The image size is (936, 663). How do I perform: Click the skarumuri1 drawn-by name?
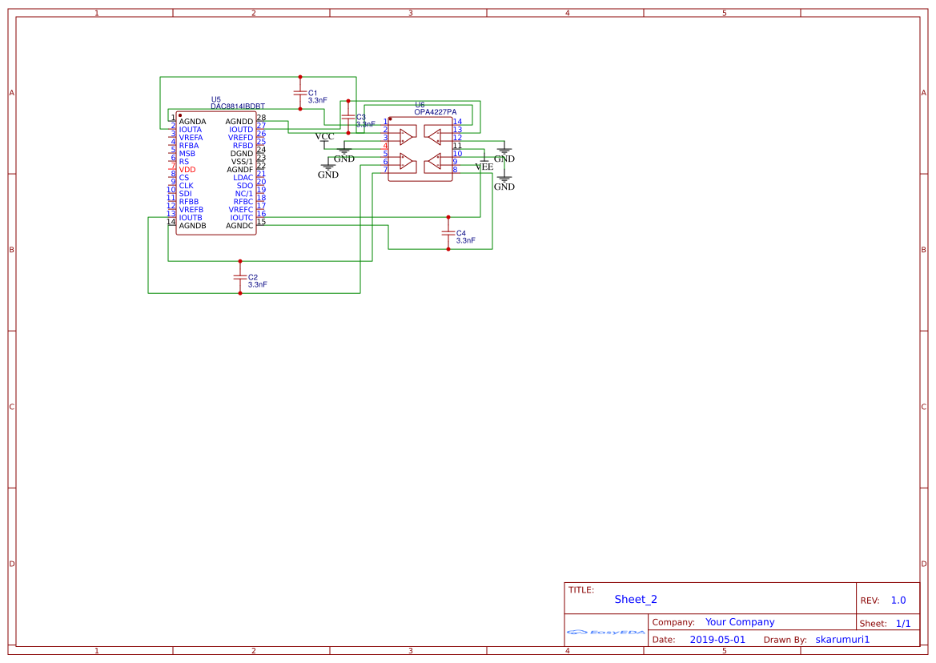[x=842, y=639]
